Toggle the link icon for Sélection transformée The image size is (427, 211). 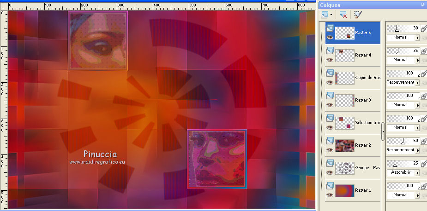(423, 119)
